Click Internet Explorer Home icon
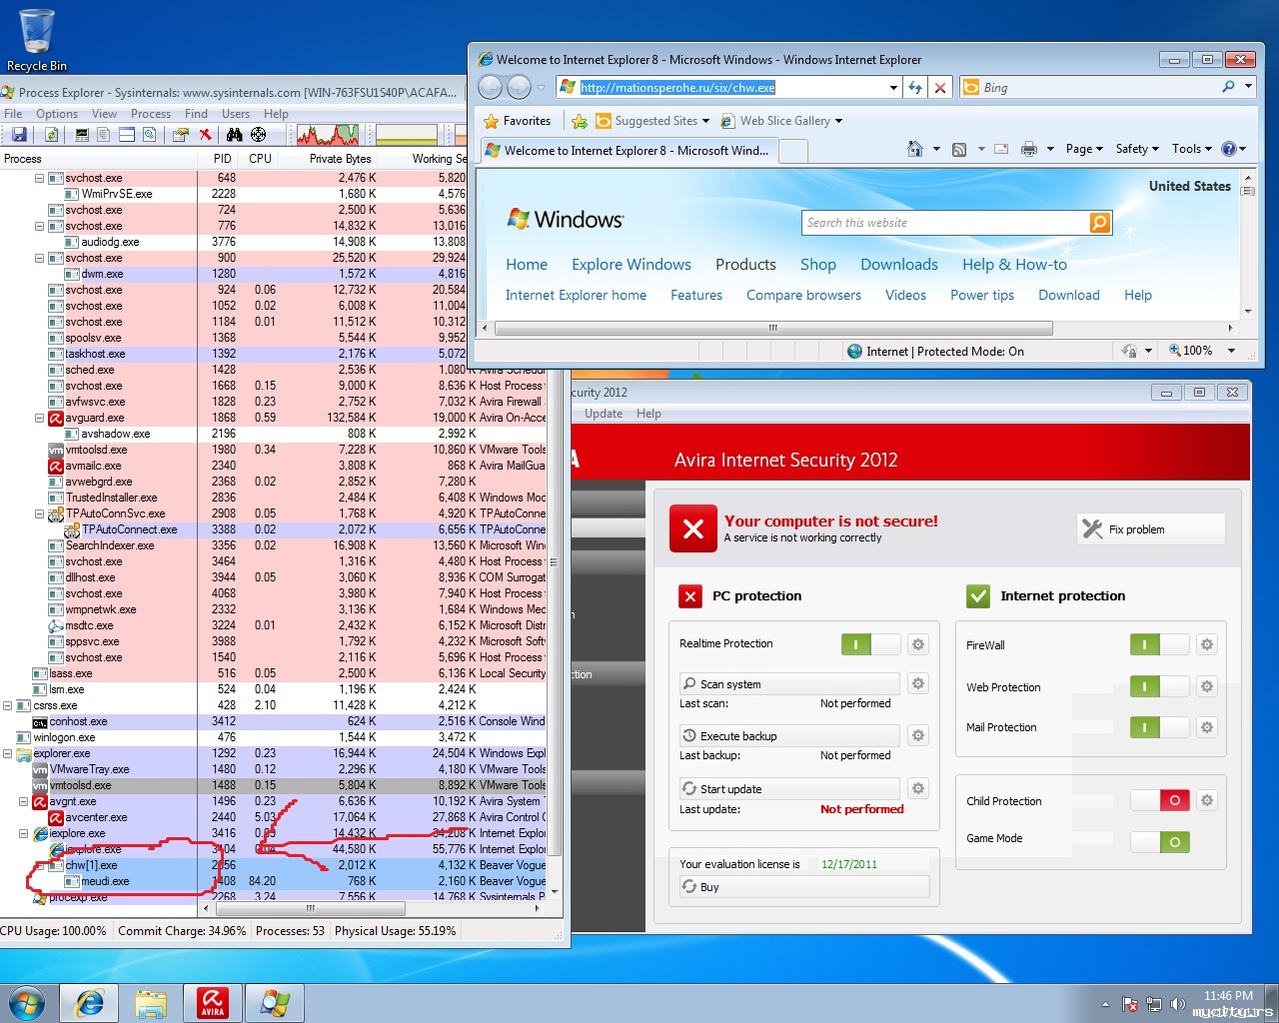 tap(914, 149)
